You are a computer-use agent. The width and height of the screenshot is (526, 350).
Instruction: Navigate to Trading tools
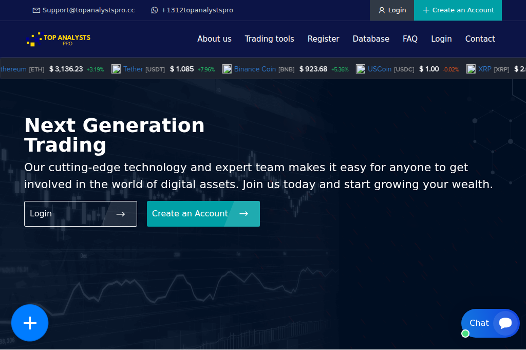269,39
